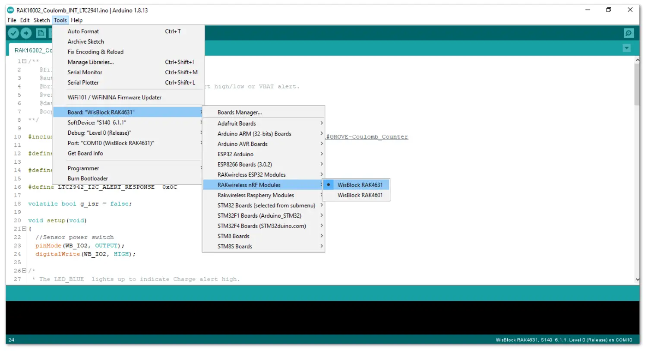Expand STM8 Boards submenu
Image resolution: width=651 pixels, height=351 pixels.
[263, 236]
